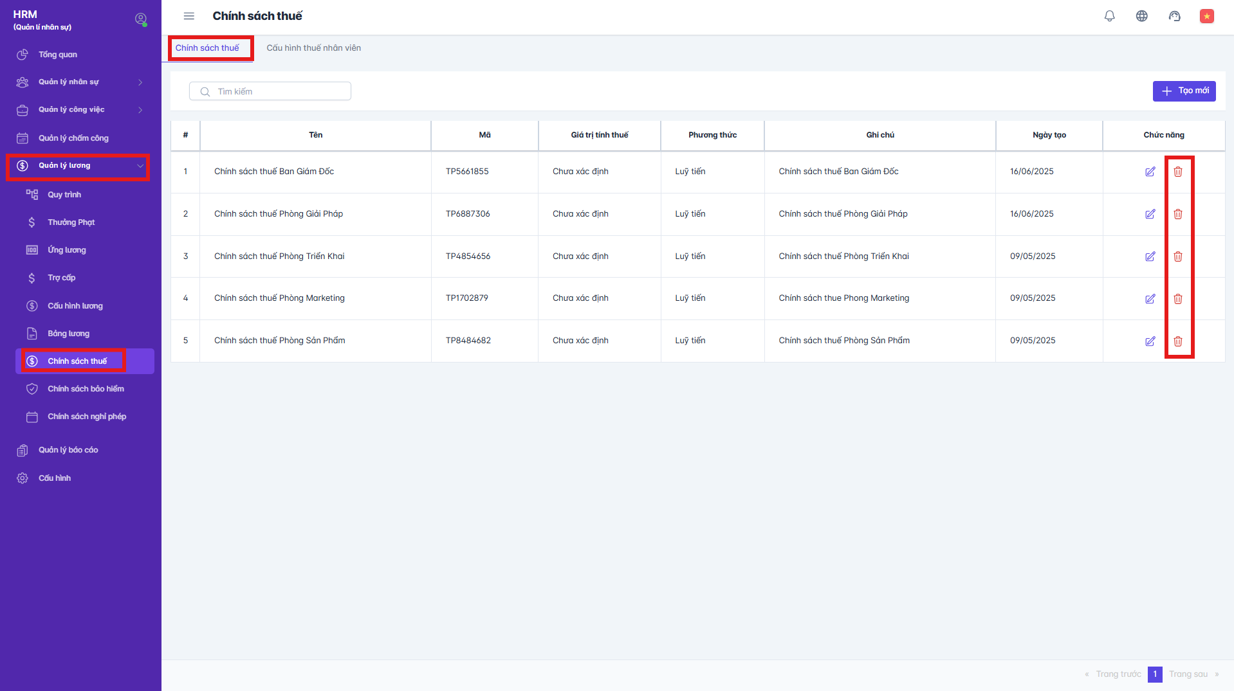Click the user profile avatar icon
Image resolution: width=1234 pixels, height=691 pixels.
coord(140,19)
